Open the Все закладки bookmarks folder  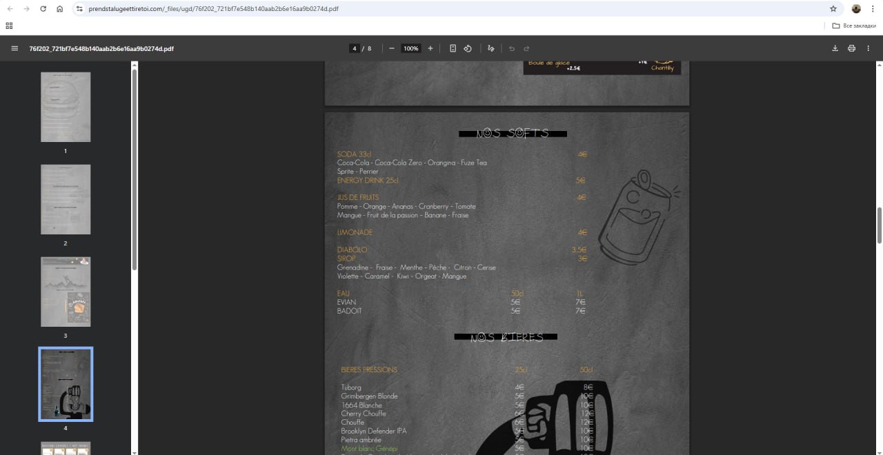pos(854,26)
